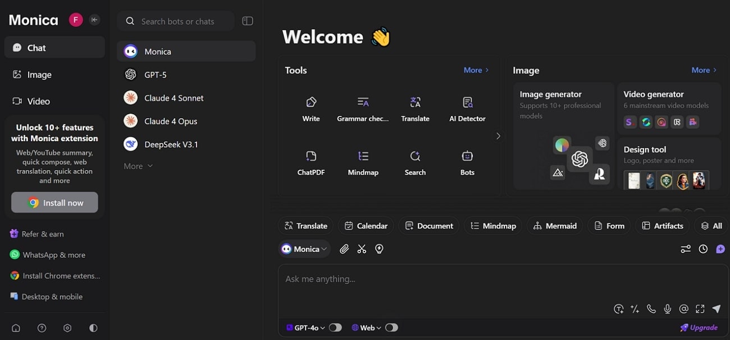Select the Form skill chip
The width and height of the screenshot is (730, 340).
point(609,226)
